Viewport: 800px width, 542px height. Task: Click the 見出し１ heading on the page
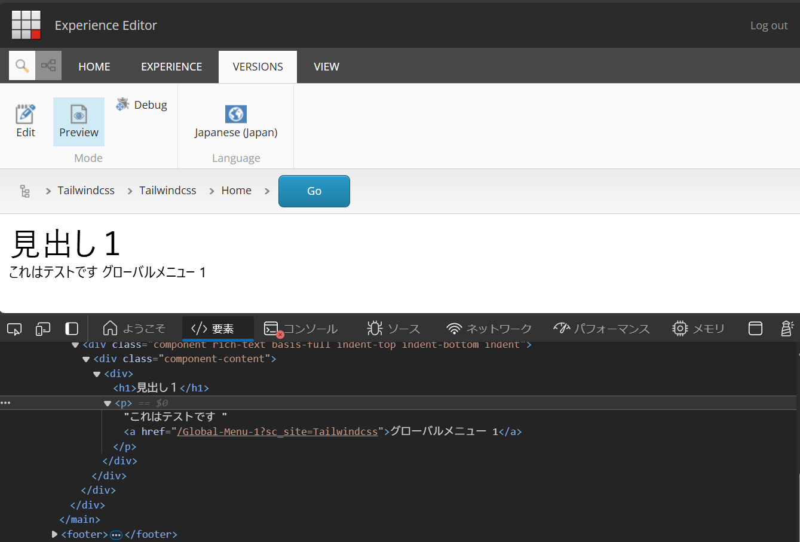[66, 244]
